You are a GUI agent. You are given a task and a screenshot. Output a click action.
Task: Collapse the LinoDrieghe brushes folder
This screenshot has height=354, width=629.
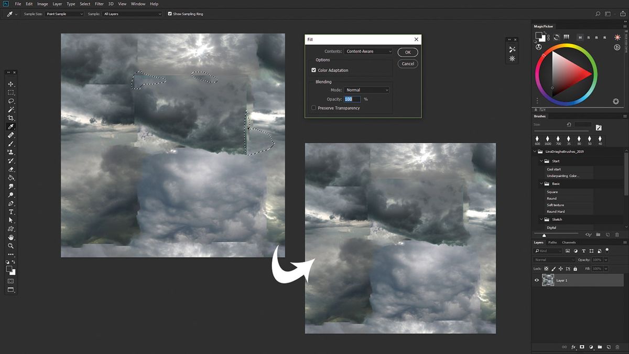point(536,151)
